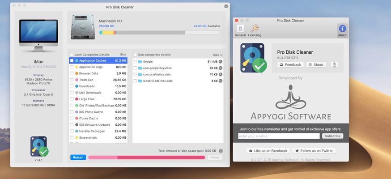Select the iOS Photo Cache row

(98, 112)
